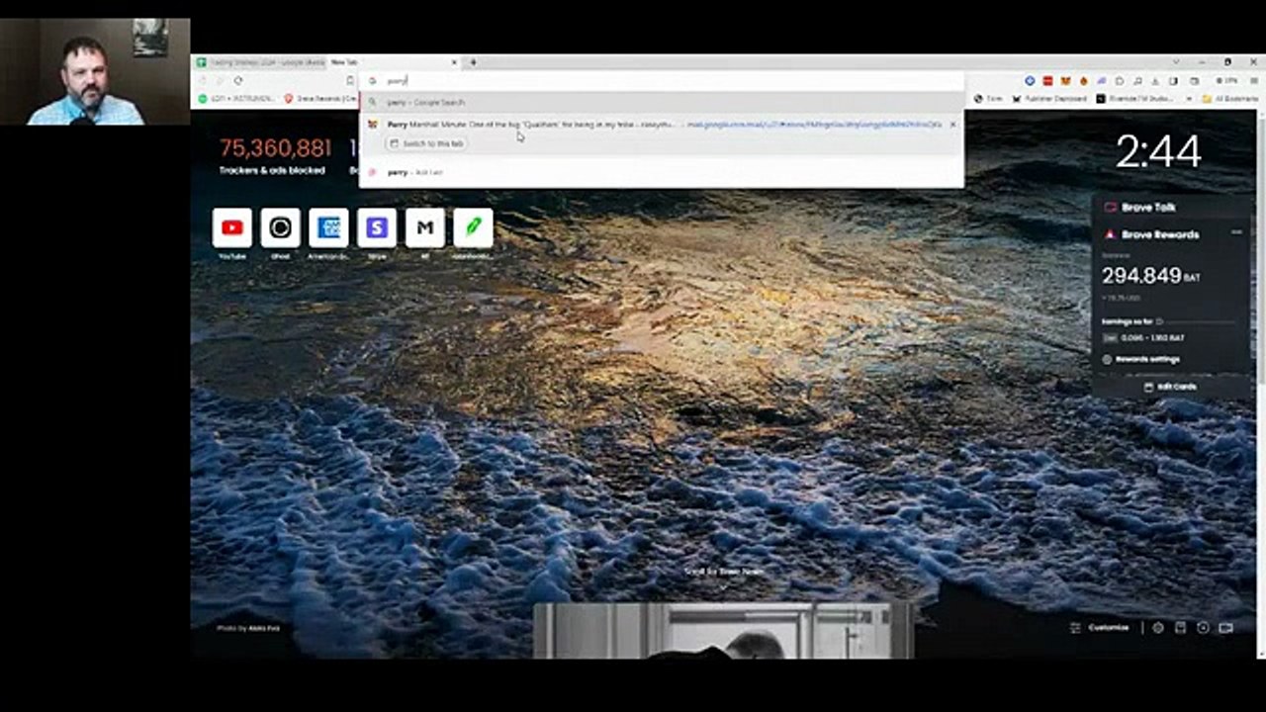
Task: Open the MetaMask fox extension
Action: [1065, 80]
